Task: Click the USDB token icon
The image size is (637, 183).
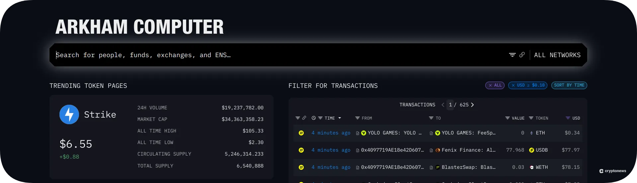Action: click(x=531, y=150)
